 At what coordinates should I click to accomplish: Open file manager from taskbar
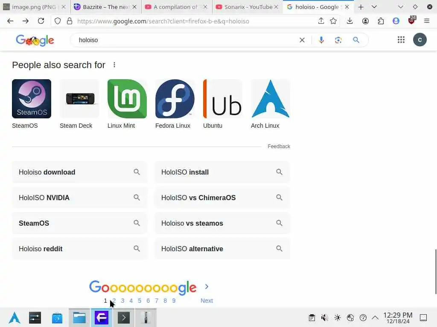point(79,318)
